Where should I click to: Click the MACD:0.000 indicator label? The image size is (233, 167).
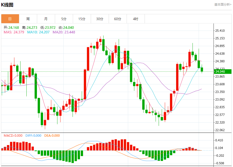pyautogui.click(x=13, y=136)
